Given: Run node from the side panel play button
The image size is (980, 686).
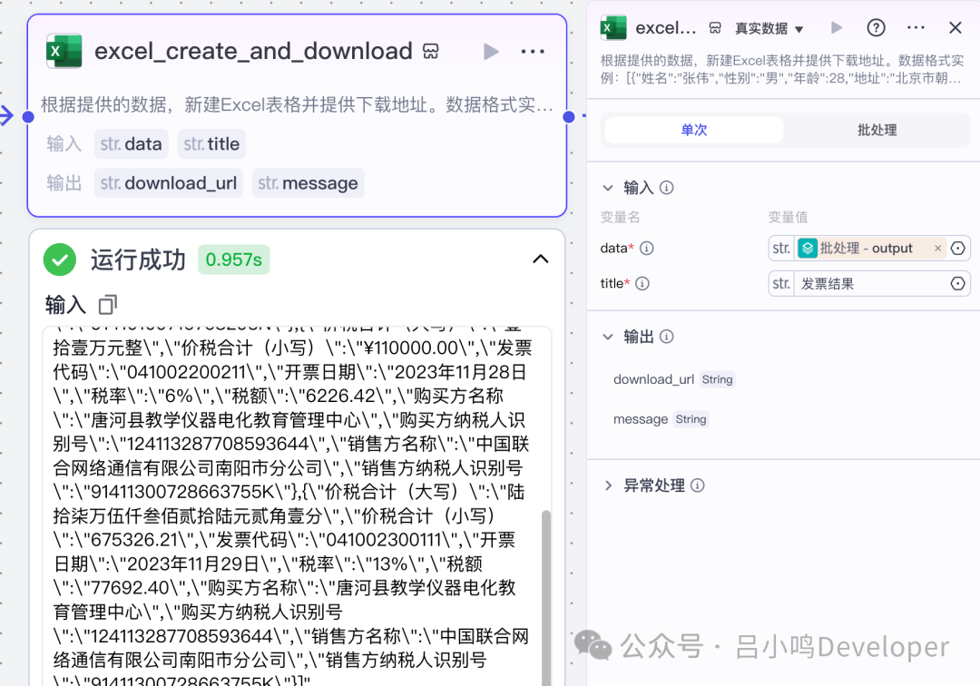Looking at the screenshot, I should pos(837,27).
